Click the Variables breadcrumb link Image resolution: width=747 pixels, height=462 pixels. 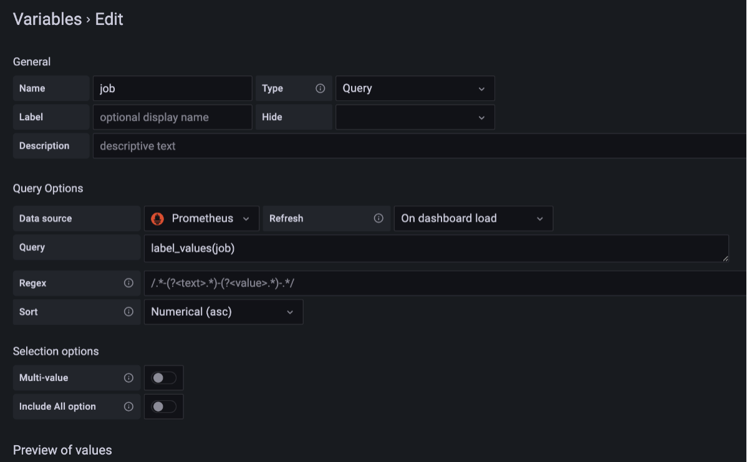[47, 19]
